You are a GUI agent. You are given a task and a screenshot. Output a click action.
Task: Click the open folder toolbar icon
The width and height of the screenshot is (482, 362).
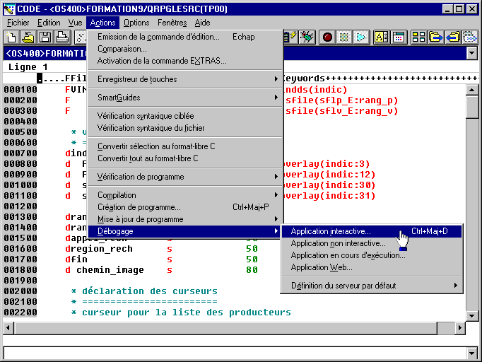[x=29, y=37]
